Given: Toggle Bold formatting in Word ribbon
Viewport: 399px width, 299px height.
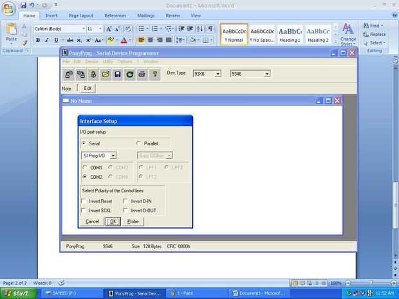Looking at the screenshot, I should pyautogui.click(x=38, y=40).
